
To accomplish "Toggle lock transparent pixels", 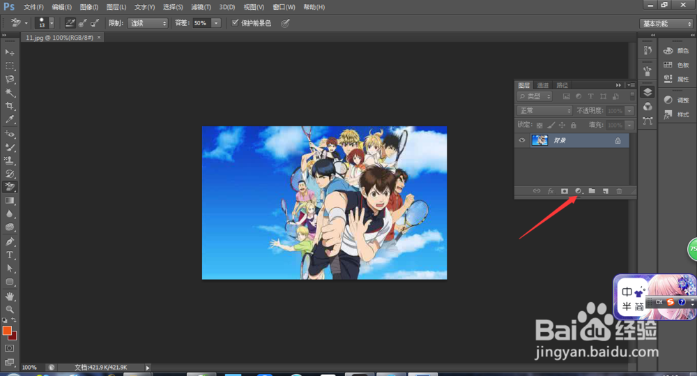I will click(539, 126).
